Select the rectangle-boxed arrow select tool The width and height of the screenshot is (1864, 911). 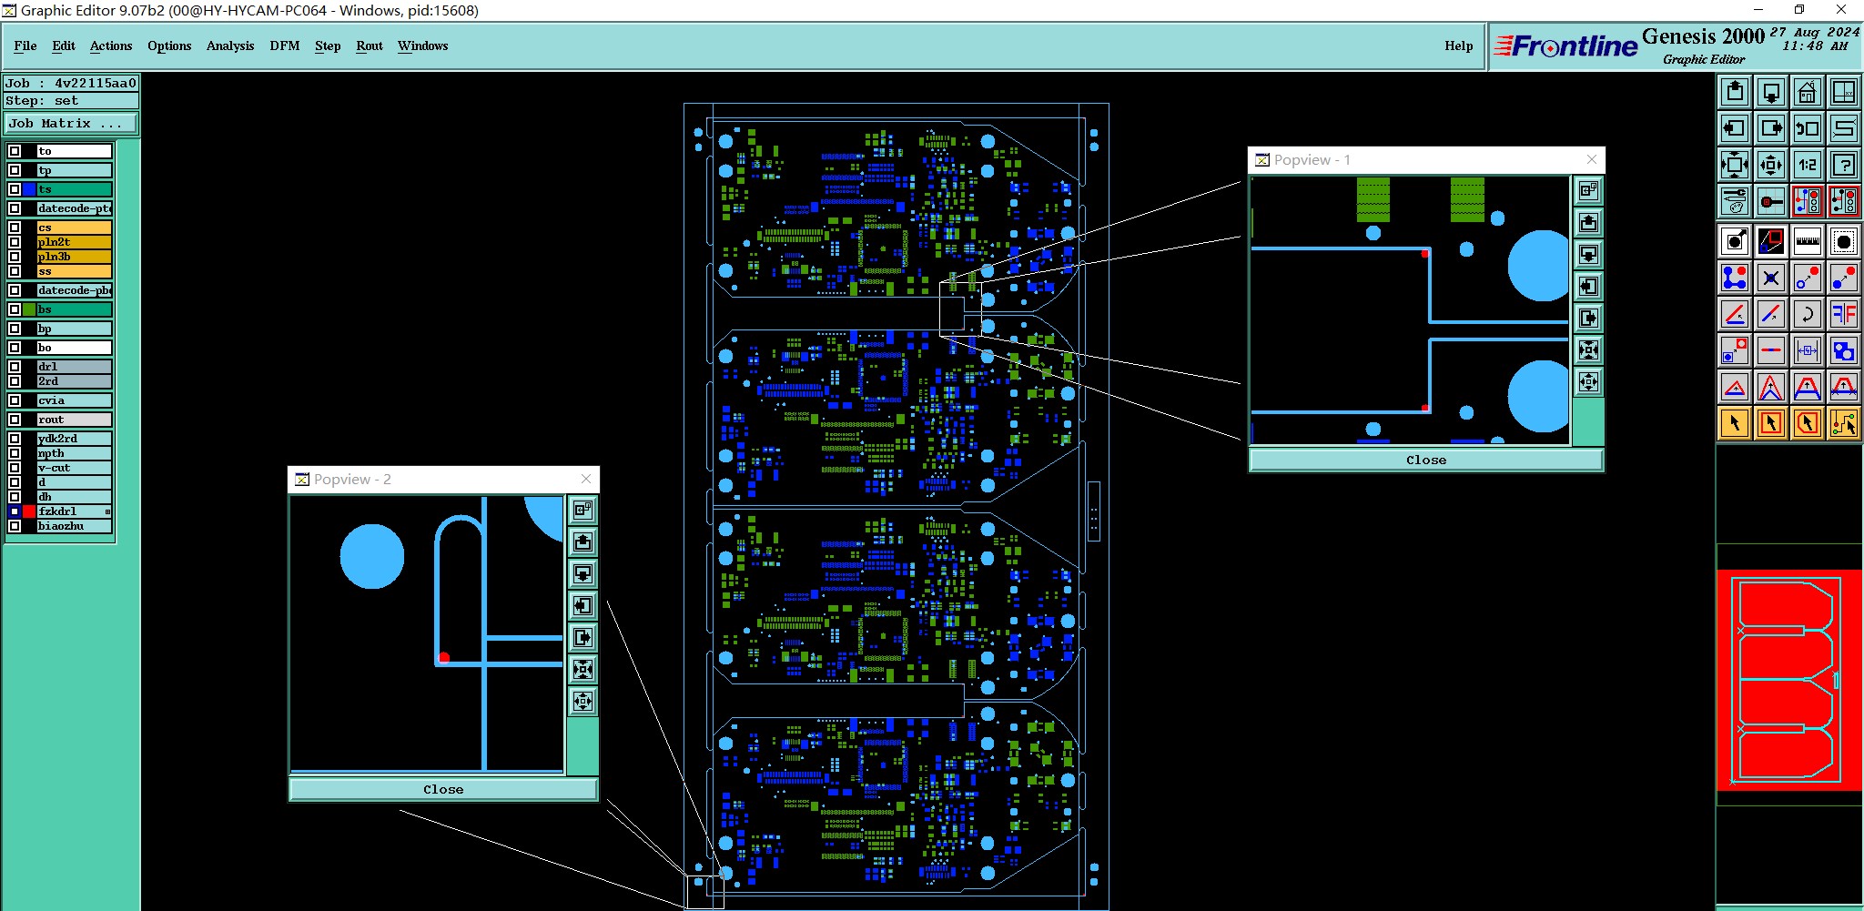point(1771,423)
